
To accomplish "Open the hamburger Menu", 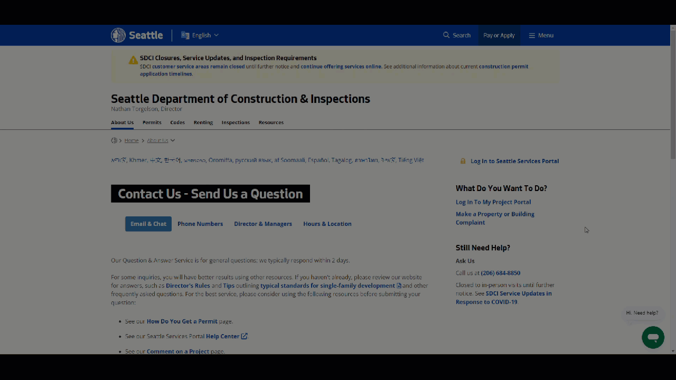I will [541, 35].
